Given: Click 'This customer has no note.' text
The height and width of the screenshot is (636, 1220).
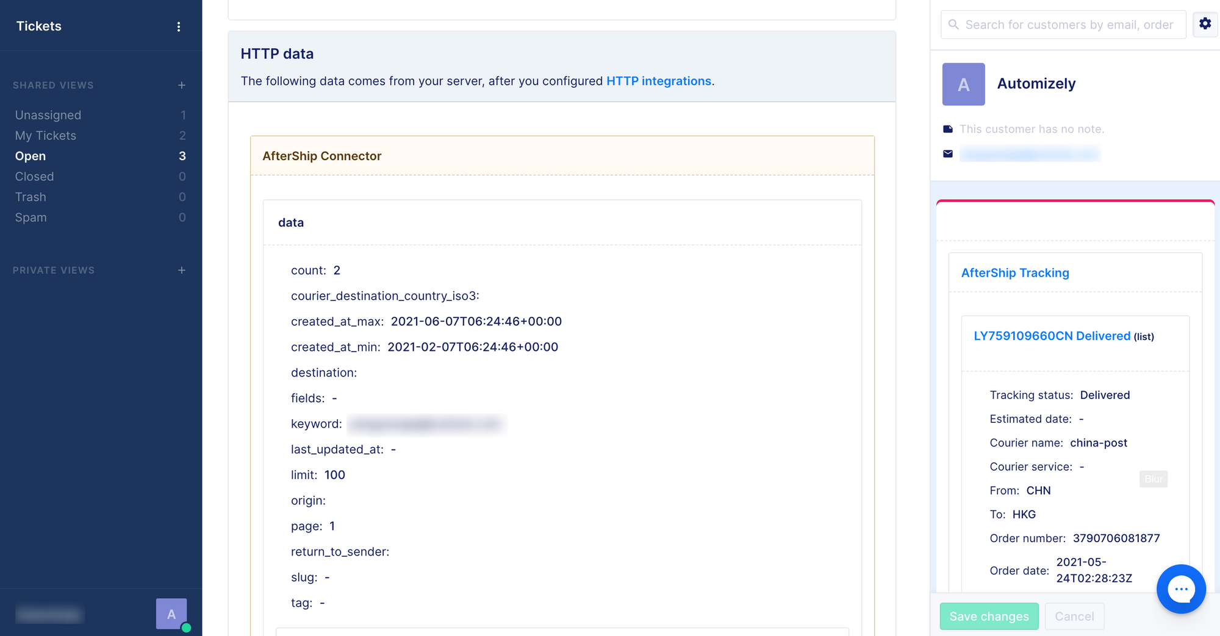Looking at the screenshot, I should pyautogui.click(x=1032, y=129).
